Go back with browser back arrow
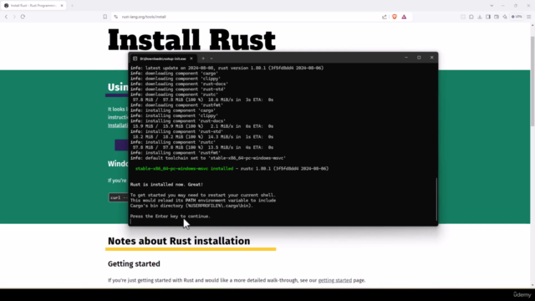The width and height of the screenshot is (535, 301). click(x=6, y=17)
